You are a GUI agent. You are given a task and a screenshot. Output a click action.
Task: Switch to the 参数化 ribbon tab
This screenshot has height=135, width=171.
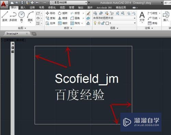52,8
